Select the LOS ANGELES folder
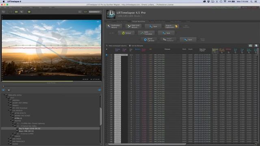260x146 pixels. (17, 111)
